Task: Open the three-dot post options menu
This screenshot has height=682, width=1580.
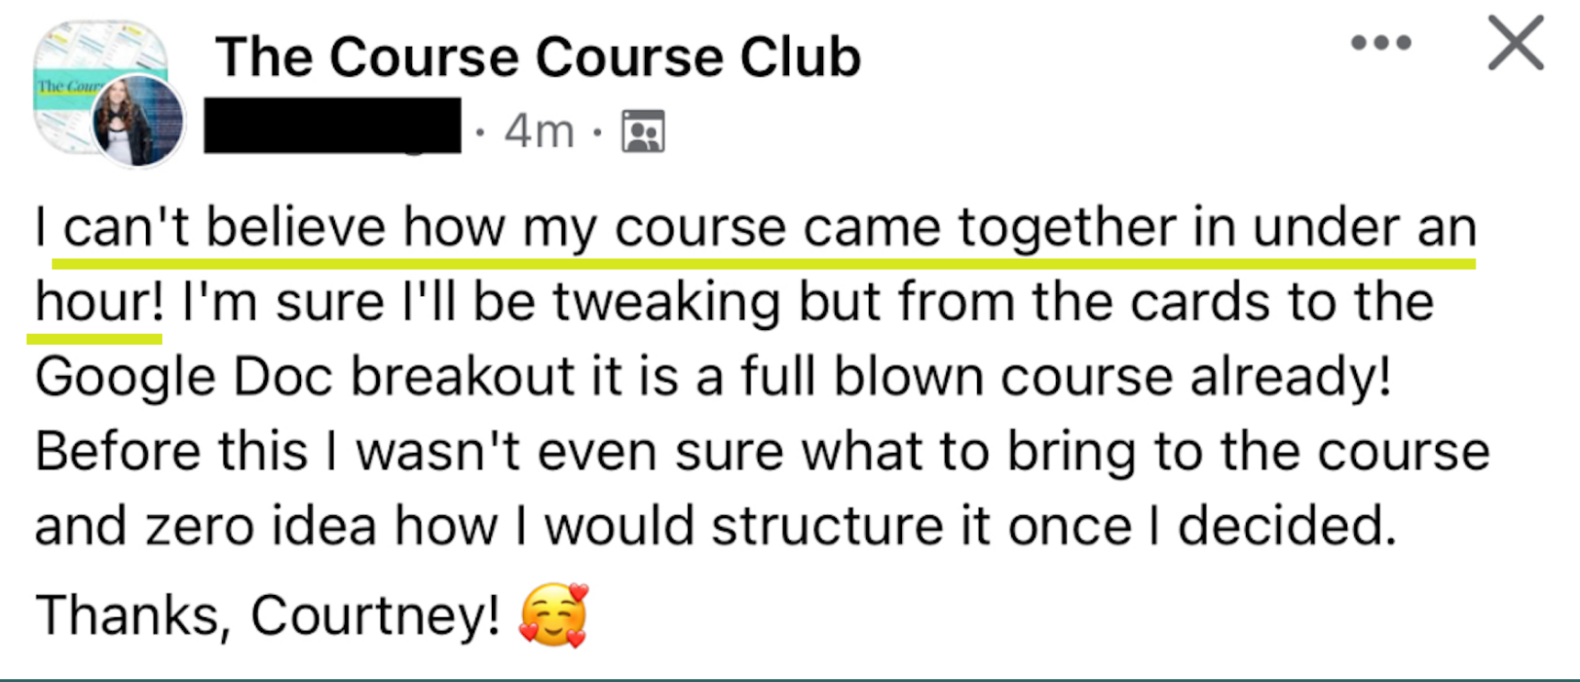Action: [x=1380, y=43]
